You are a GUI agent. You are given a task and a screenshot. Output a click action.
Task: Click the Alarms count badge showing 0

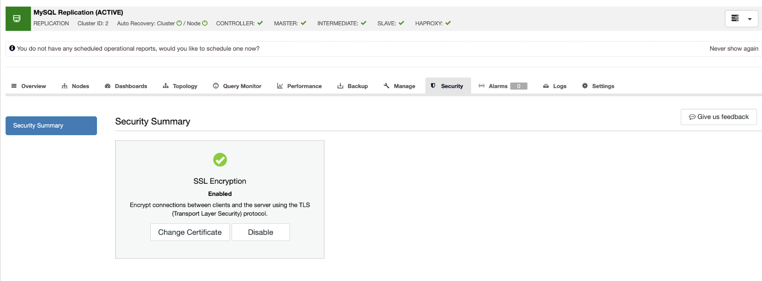coord(519,86)
